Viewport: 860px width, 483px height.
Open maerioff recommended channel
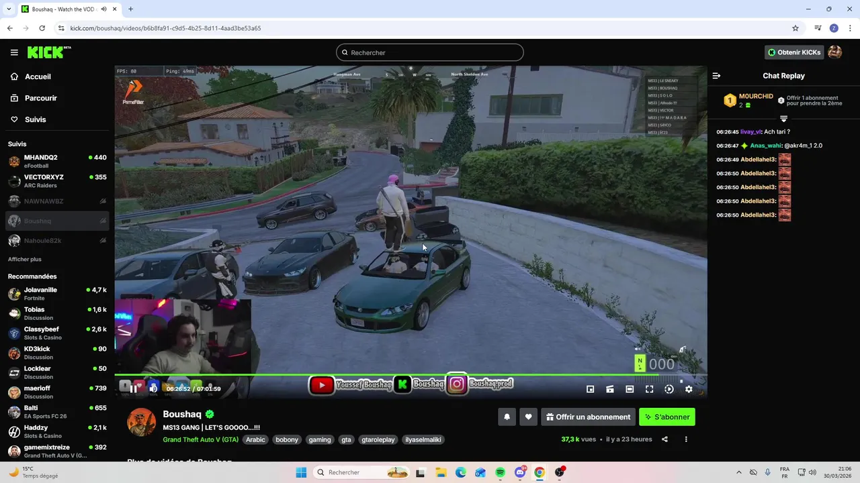(57, 392)
